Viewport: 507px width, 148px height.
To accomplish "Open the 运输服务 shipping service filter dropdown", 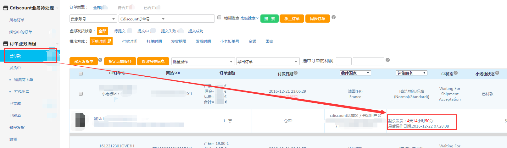I will 412,73.
